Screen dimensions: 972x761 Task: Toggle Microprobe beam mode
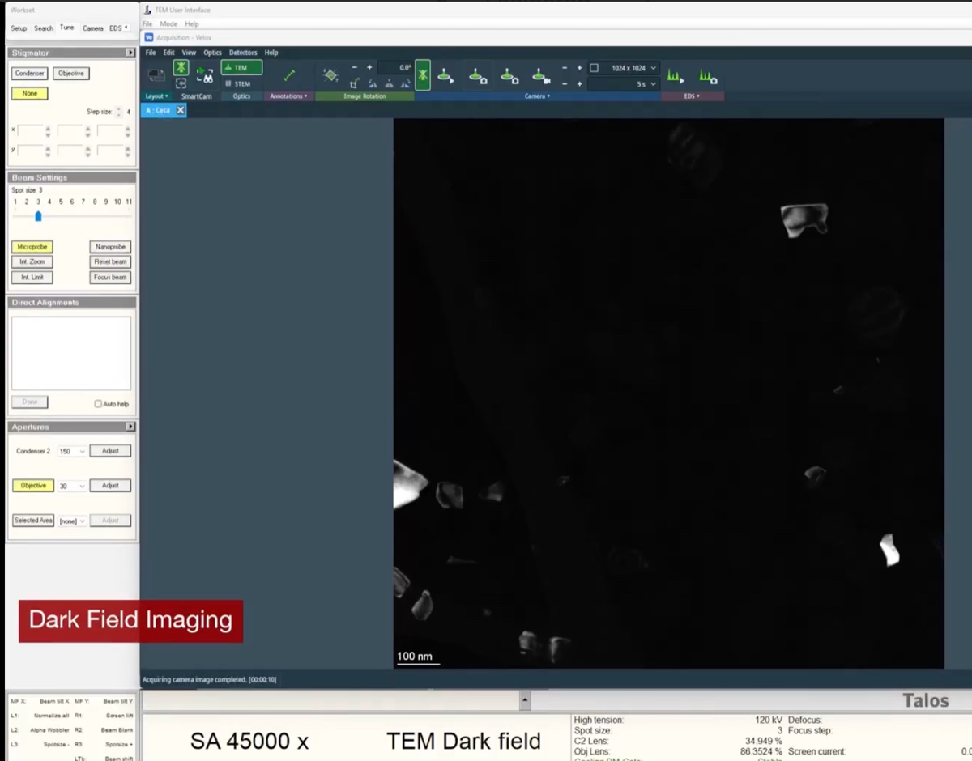32,247
